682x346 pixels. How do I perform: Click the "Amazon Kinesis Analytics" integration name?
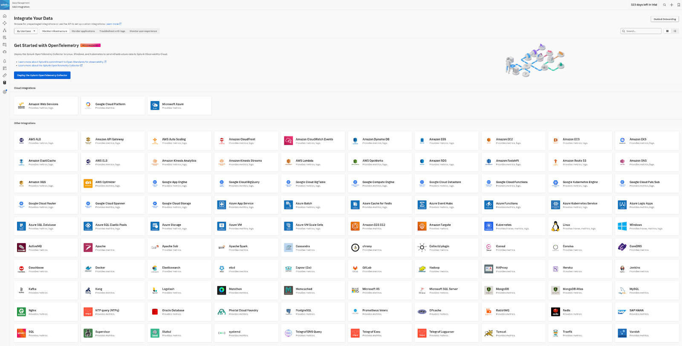point(179,161)
